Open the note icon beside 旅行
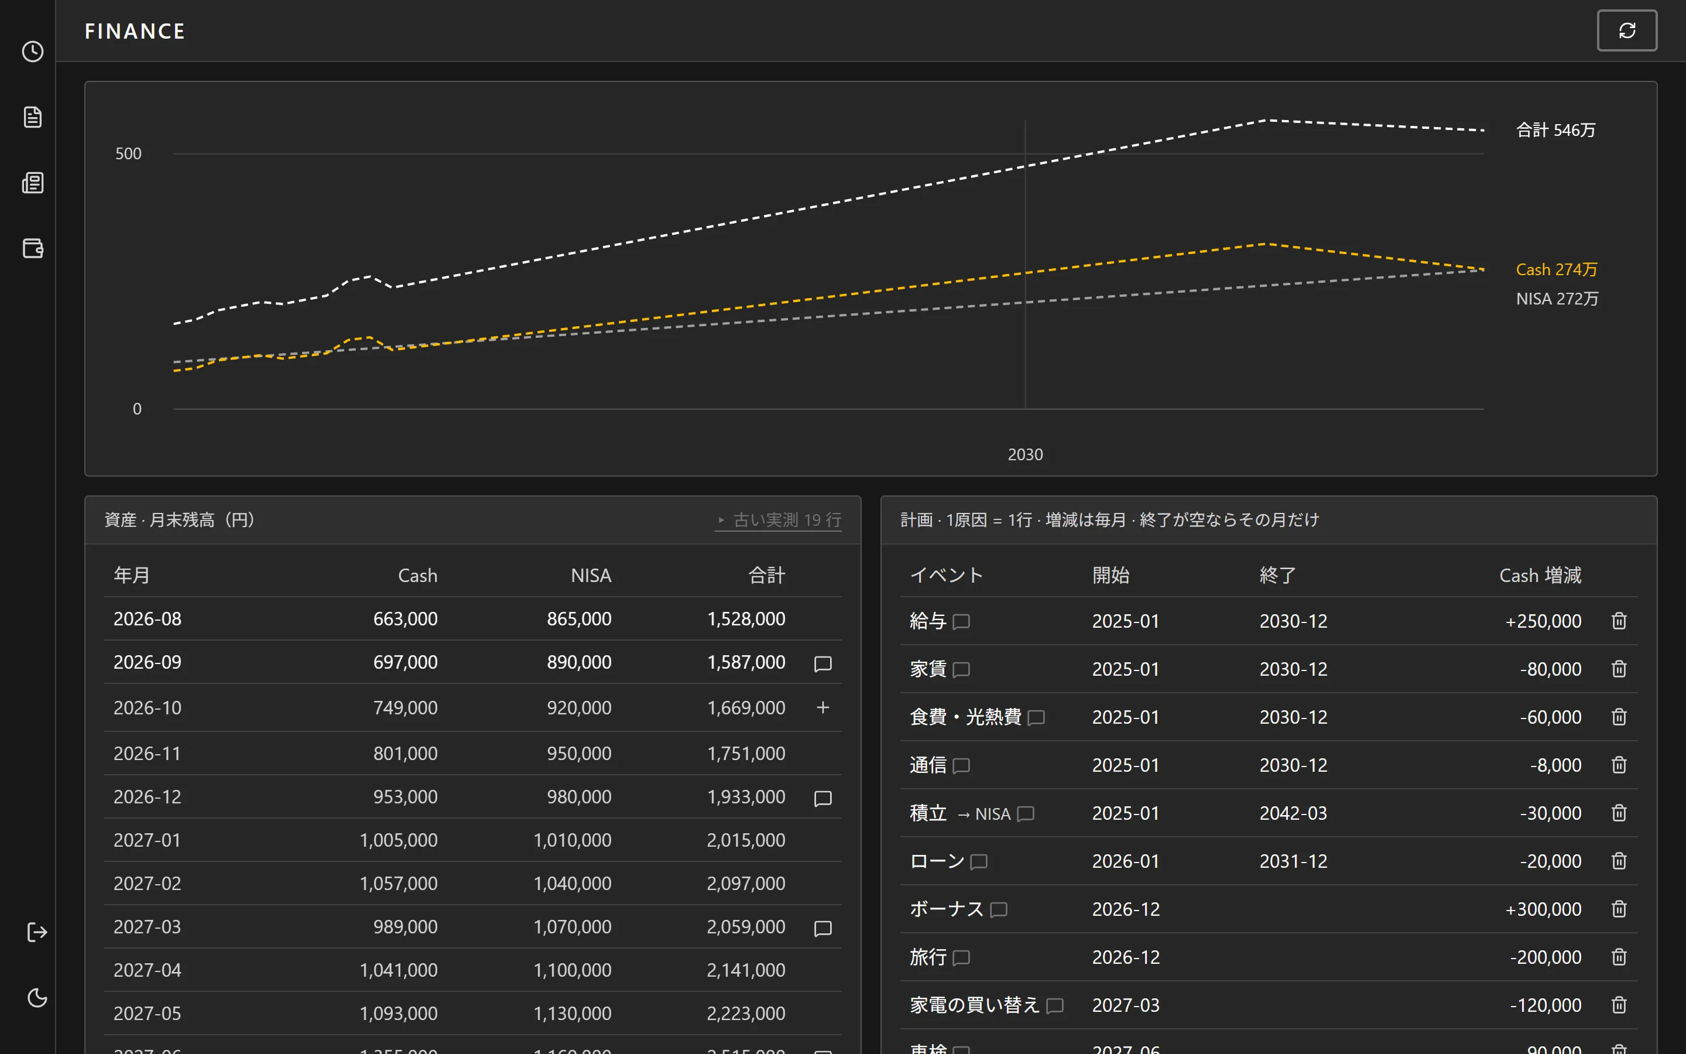The width and height of the screenshot is (1686, 1054). click(961, 959)
